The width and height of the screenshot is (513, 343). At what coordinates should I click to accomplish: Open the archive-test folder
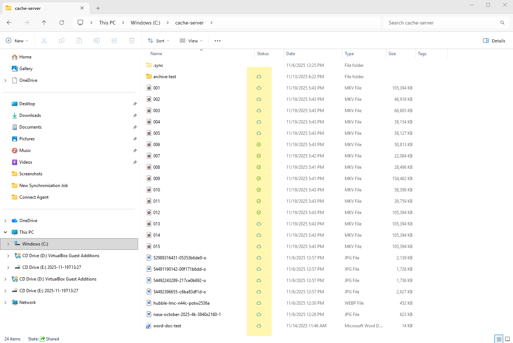coord(164,77)
